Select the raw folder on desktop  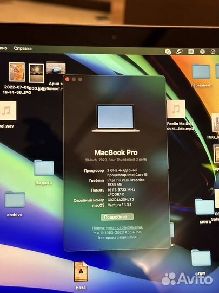click(x=201, y=258)
